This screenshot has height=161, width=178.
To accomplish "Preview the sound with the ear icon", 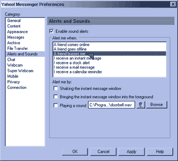I will [141, 105].
